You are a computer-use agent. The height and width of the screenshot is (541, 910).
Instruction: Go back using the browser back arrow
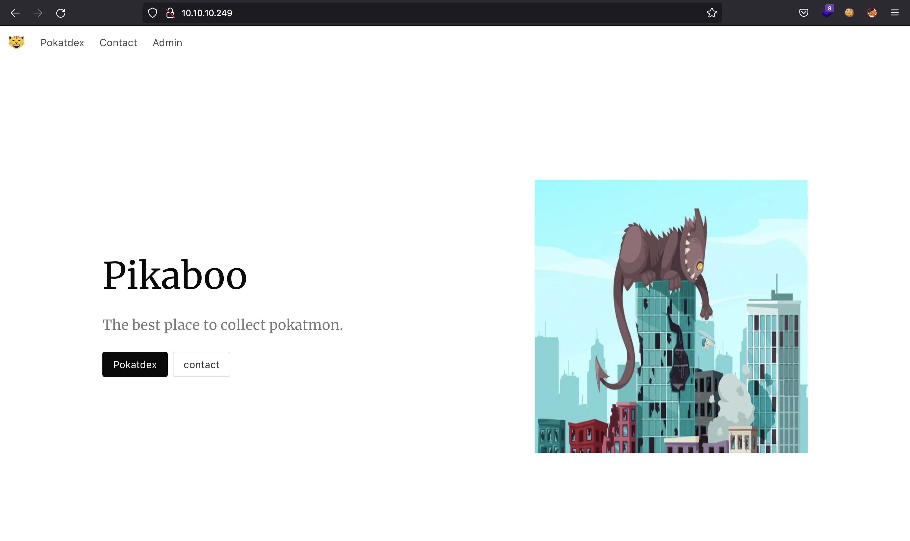point(15,13)
